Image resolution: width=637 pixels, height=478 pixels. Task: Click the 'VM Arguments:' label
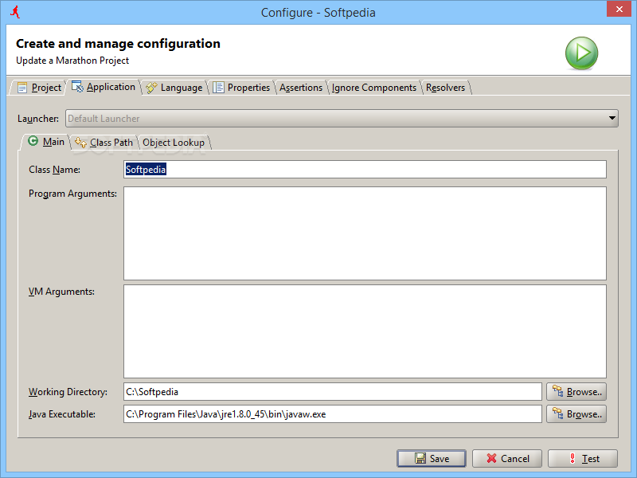tap(61, 292)
